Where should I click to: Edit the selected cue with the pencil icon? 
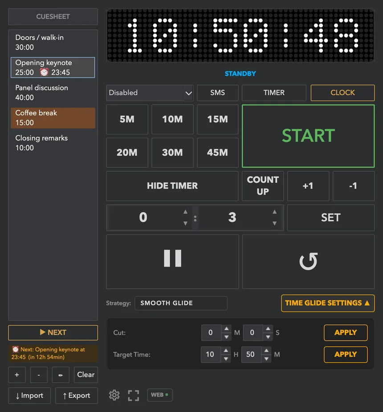pos(61,375)
